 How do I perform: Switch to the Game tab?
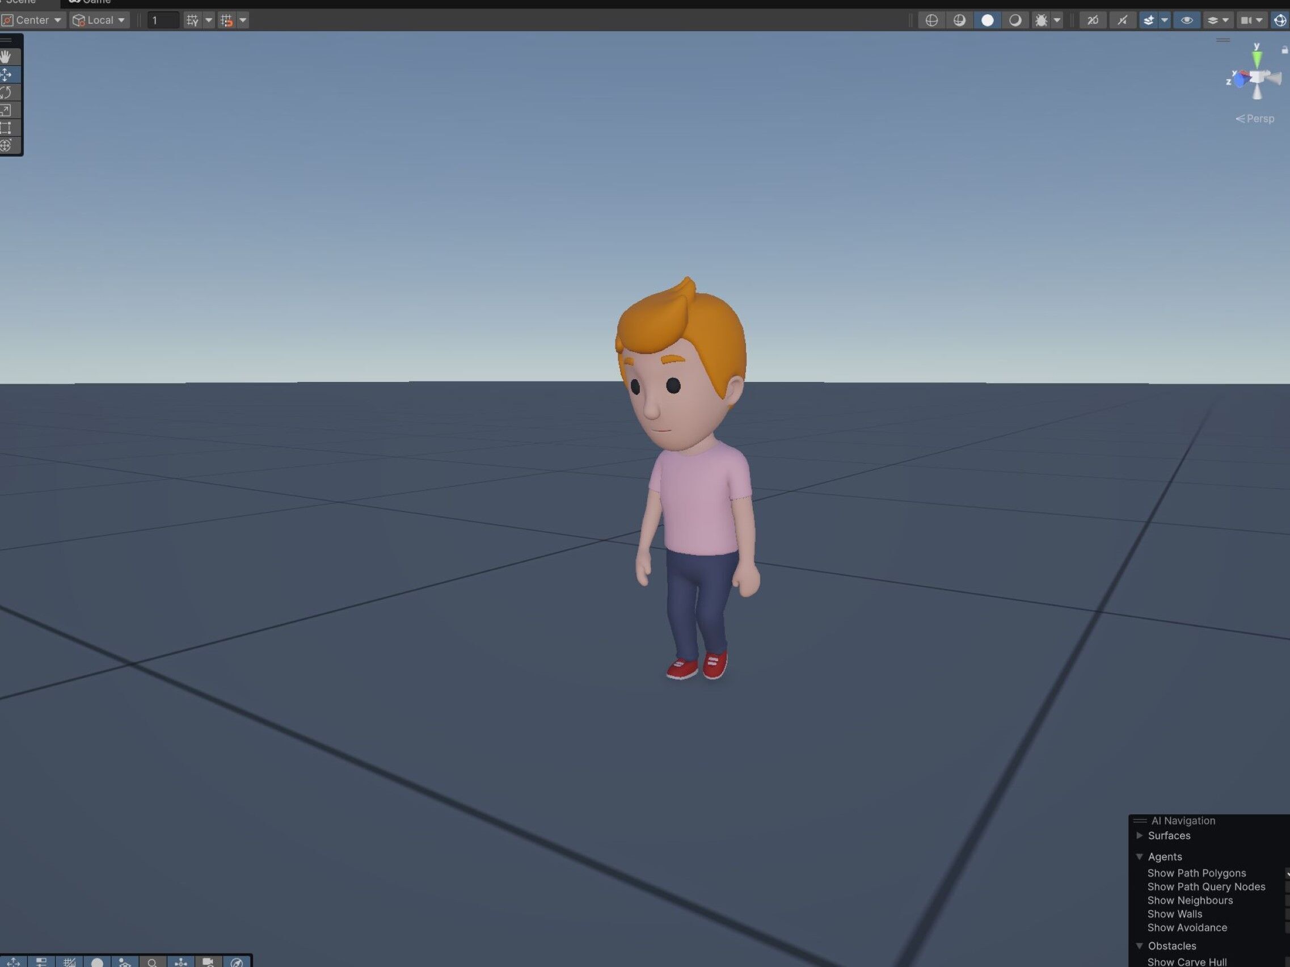pyautogui.click(x=90, y=3)
